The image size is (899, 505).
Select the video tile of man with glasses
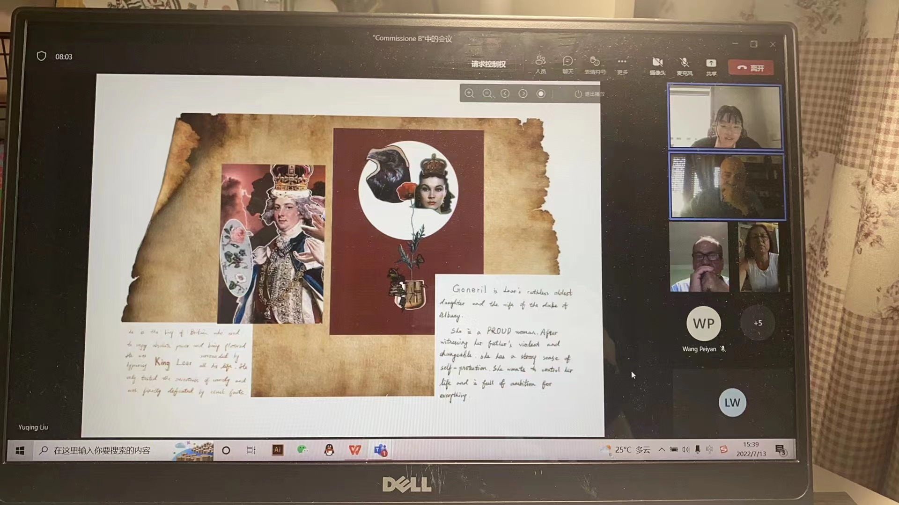pos(699,257)
